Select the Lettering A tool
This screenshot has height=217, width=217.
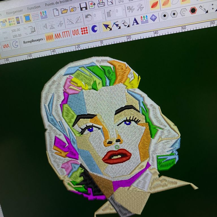pos(135,21)
